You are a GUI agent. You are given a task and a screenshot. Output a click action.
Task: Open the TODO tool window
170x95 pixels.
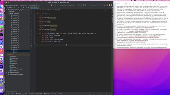(24, 93)
